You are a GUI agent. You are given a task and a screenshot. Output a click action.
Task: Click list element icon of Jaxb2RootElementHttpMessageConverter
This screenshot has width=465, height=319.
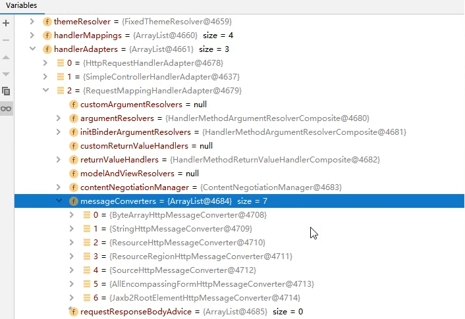click(86, 298)
